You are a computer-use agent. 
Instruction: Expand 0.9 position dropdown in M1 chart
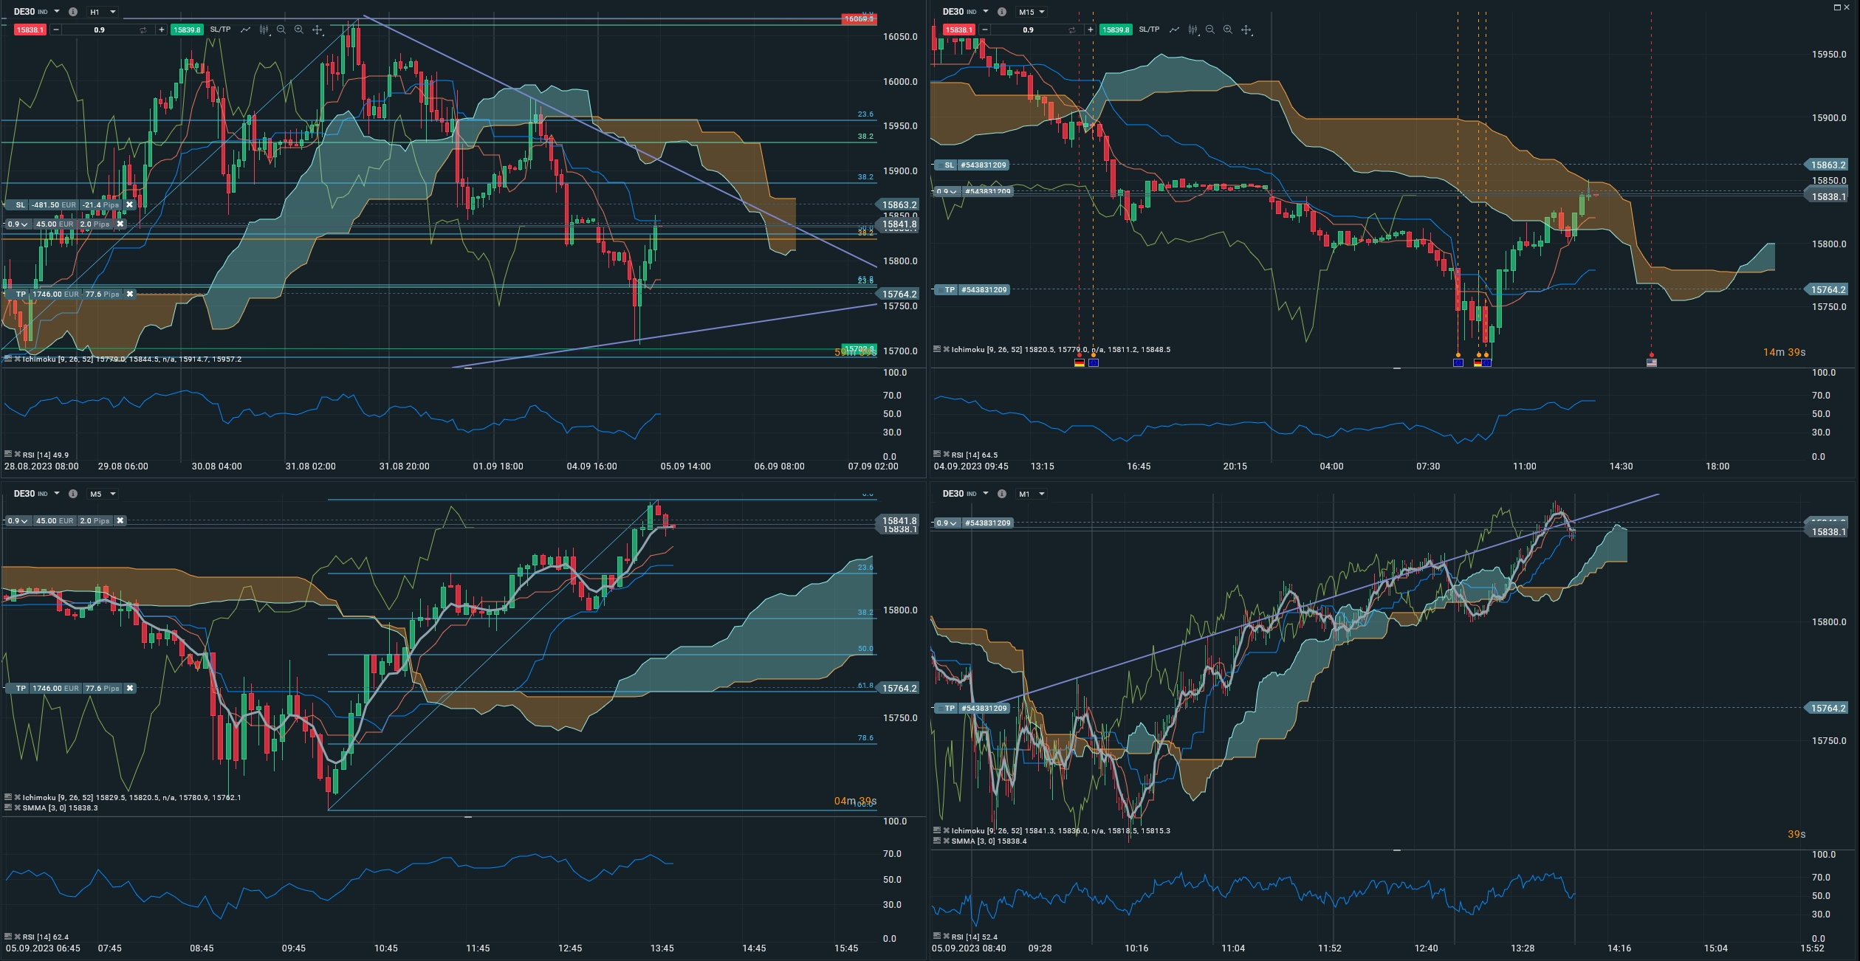[x=946, y=523]
